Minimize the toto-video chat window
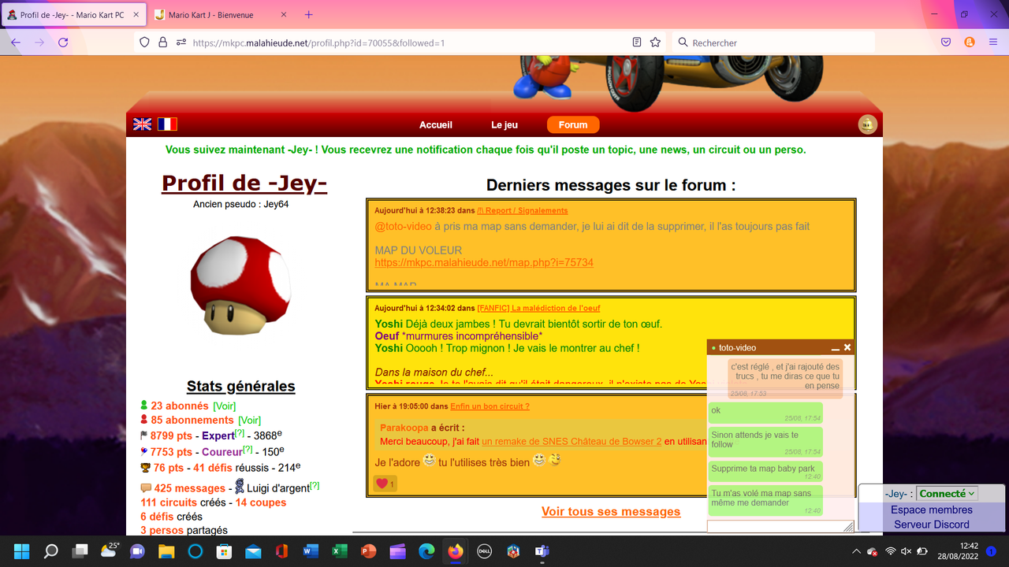This screenshot has width=1009, height=567. point(836,347)
